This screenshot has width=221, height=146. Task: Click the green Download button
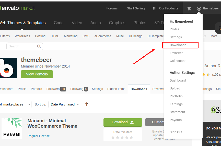pos(123,122)
